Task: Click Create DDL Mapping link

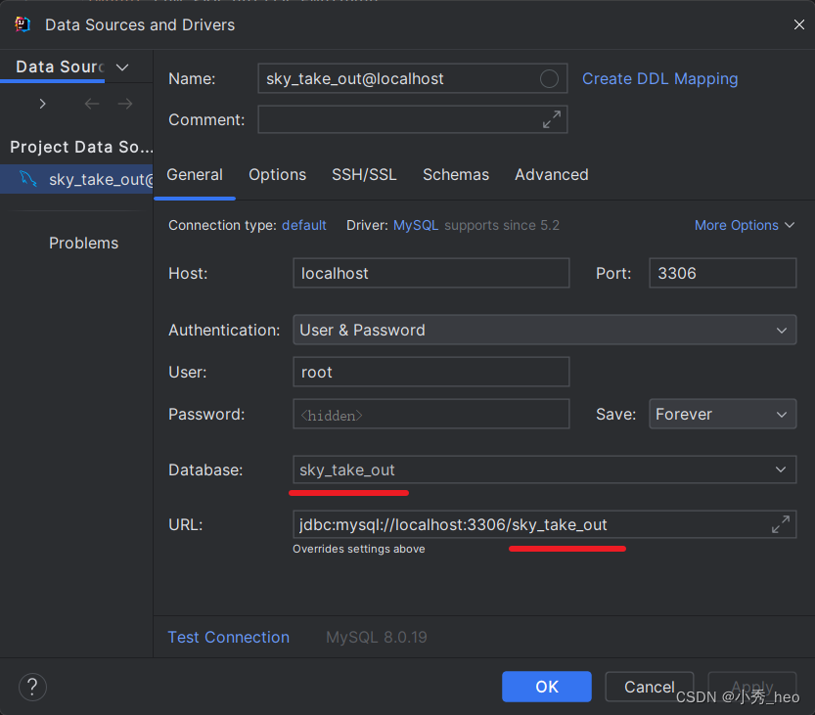Action: (x=660, y=78)
